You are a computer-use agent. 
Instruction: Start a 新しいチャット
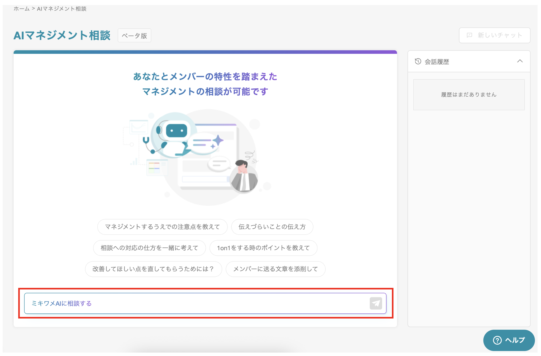pyautogui.click(x=494, y=35)
